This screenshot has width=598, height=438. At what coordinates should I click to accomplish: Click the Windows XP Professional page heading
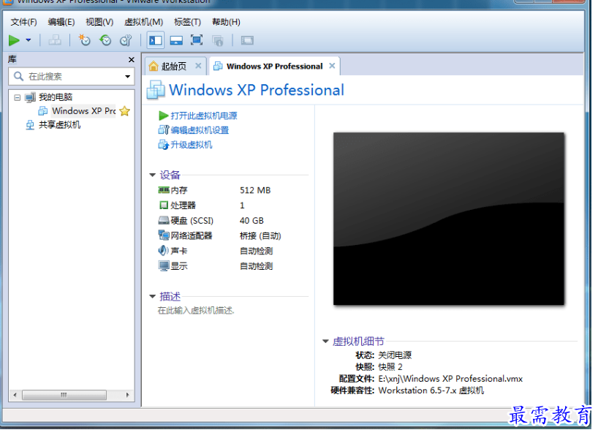tap(257, 90)
